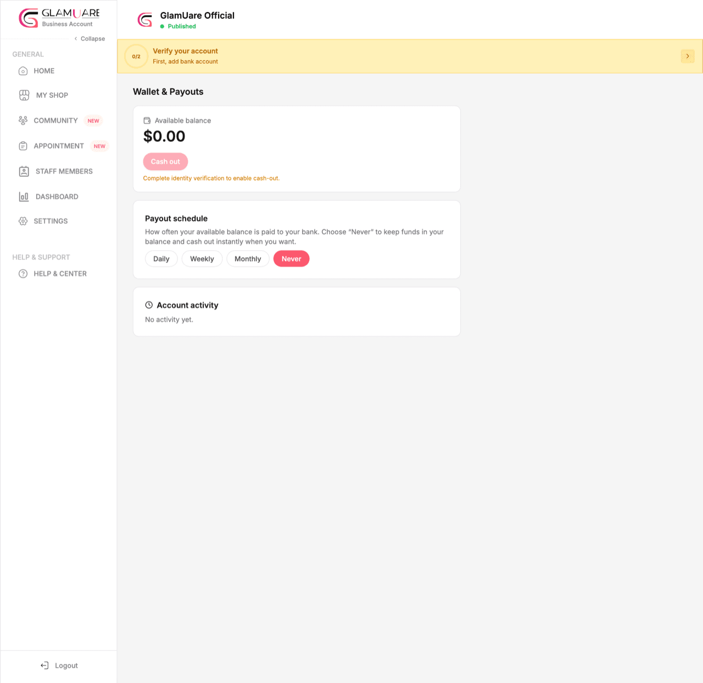Open the APPOINTMENT section

point(59,146)
